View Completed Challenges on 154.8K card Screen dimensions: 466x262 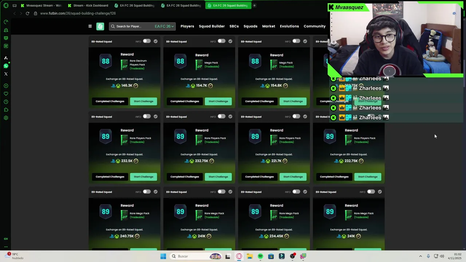(x=259, y=101)
